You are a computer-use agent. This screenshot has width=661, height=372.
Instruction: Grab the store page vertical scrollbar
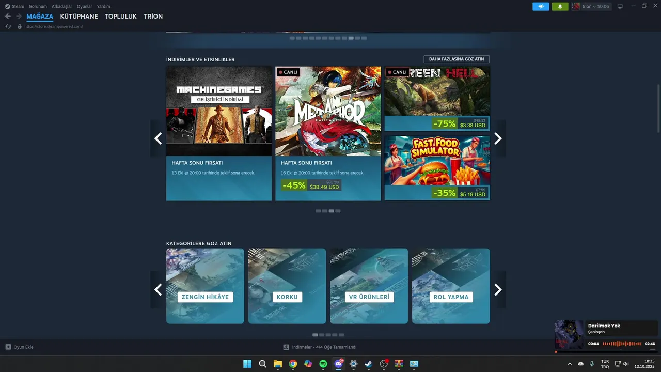click(x=658, y=109)
